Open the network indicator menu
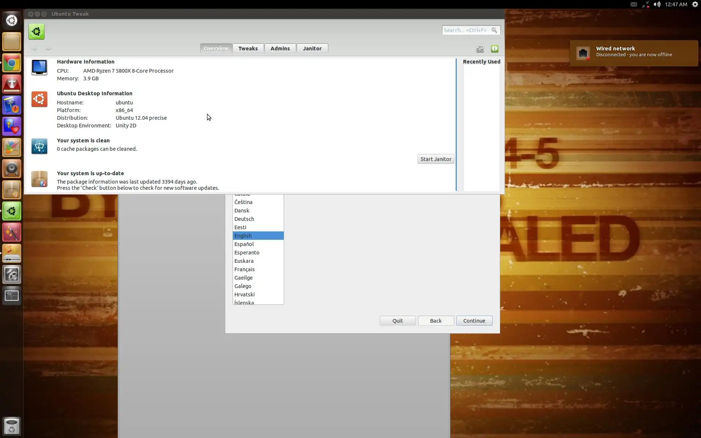This screenshot has height=438, width=701. point(645,4)
